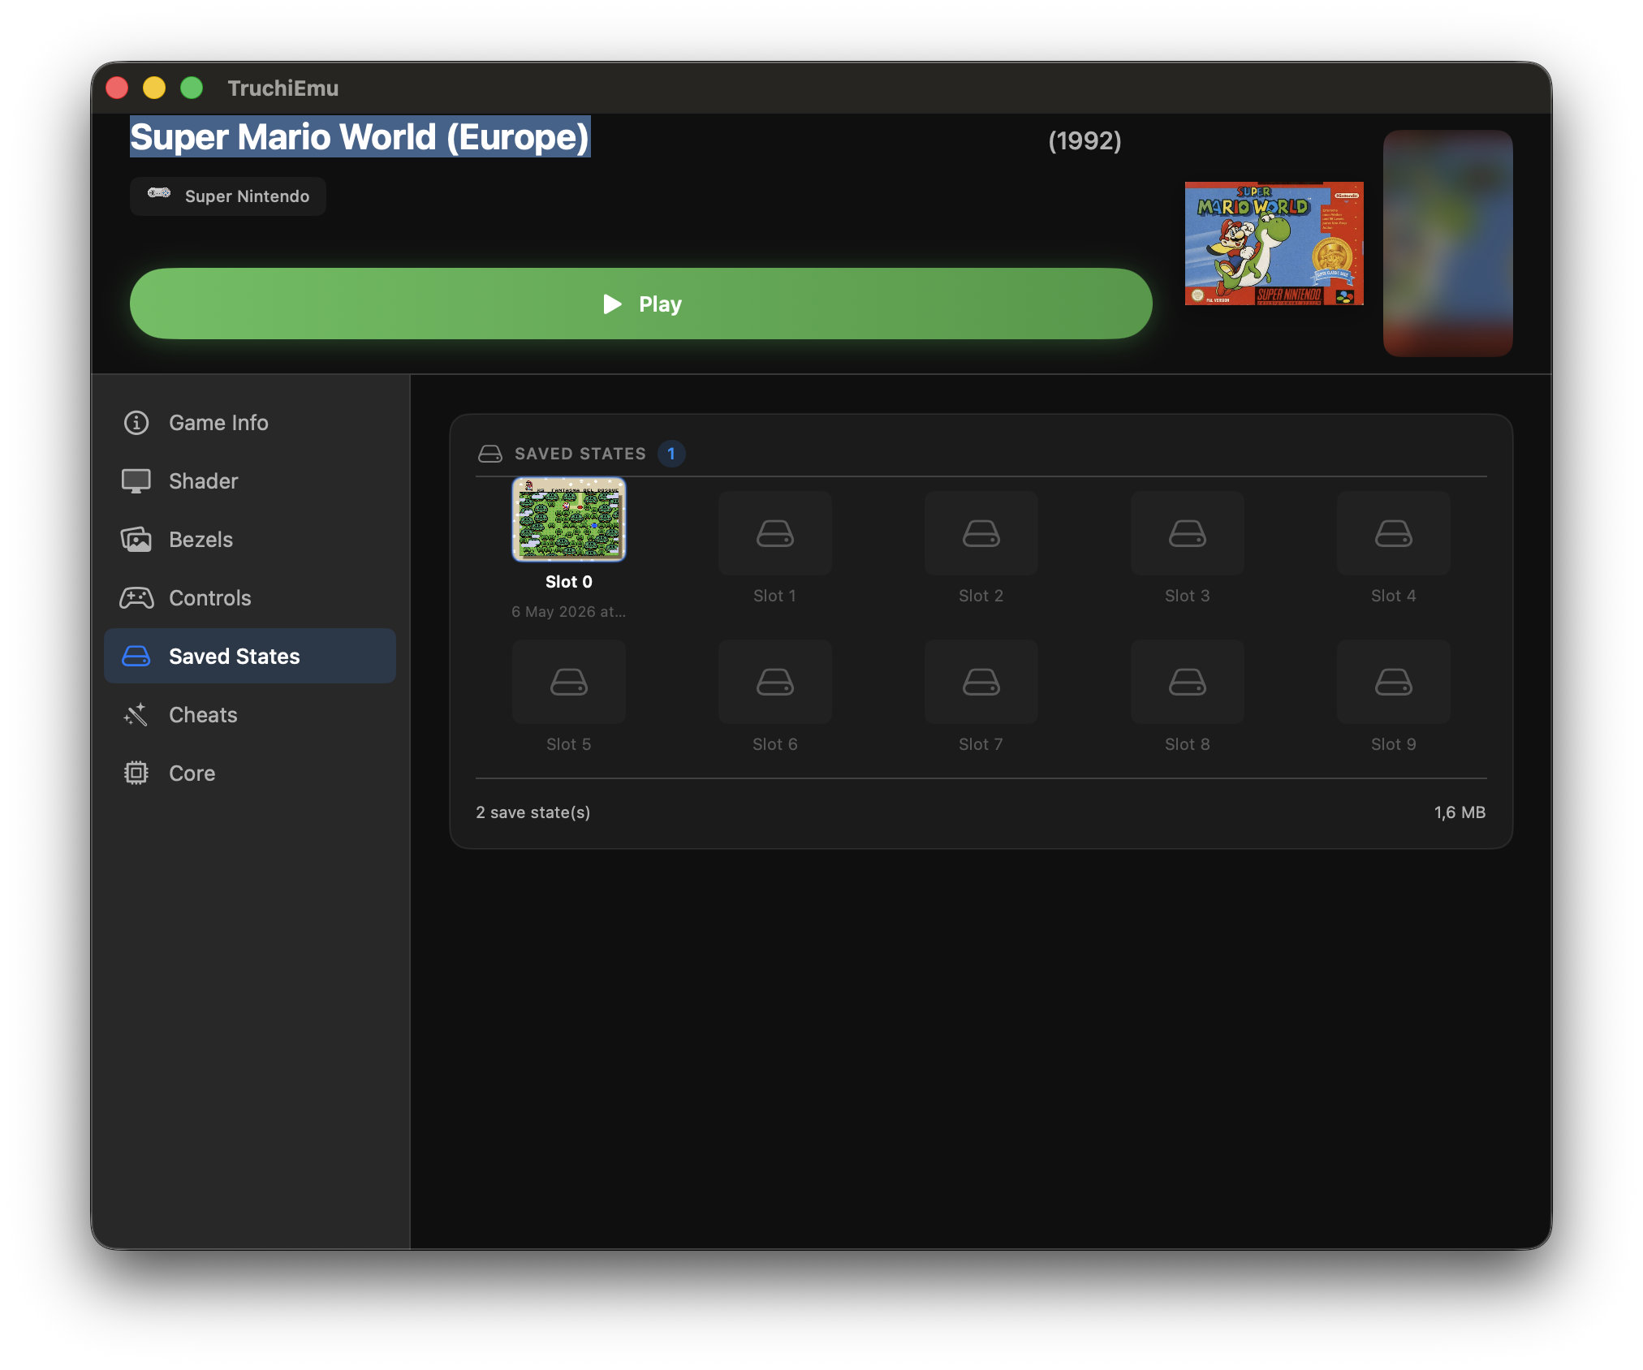Viewport: 1643px width, 1370px height.
Task: Click the TruchiEmu window title
Action: click(283, 88)
